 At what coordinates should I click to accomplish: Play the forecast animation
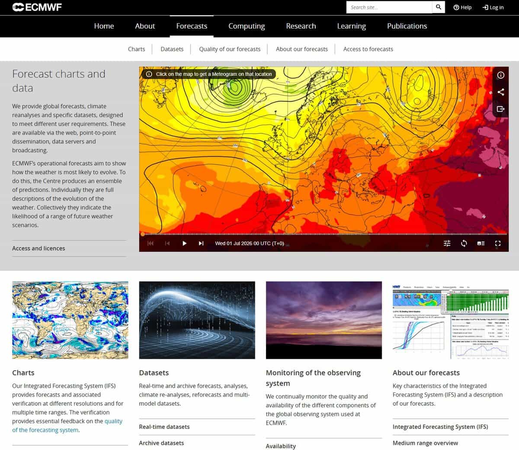click(x=184, y=243)
